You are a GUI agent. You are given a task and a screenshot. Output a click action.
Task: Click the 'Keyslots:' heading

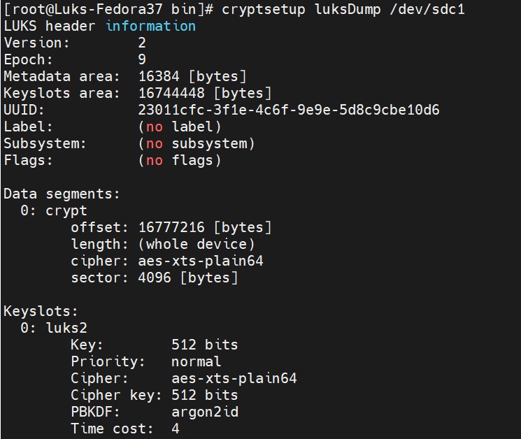[x=41, y=311]
